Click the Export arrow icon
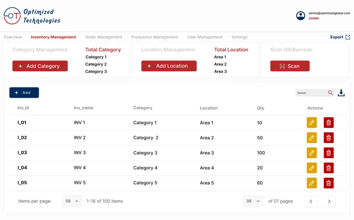354x220 pixels. (348, 37)
